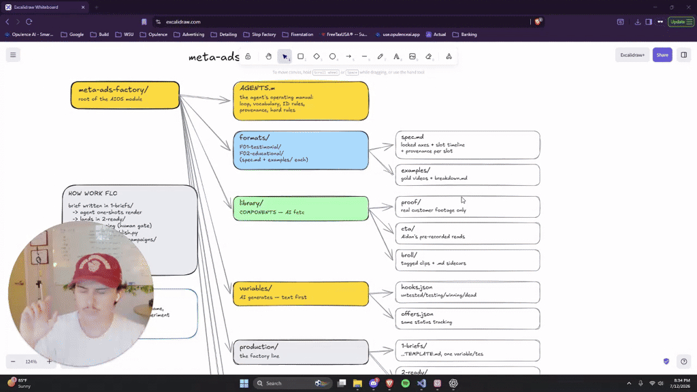This screenshot has width=697, height=392.
Task: Open File Explorer from the taskbar
Action: (357, 383)
